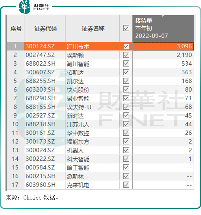Screen dimensions: 201x215
Task: Toggle the checkbox for 福能东方
Action: coord(126,142)
